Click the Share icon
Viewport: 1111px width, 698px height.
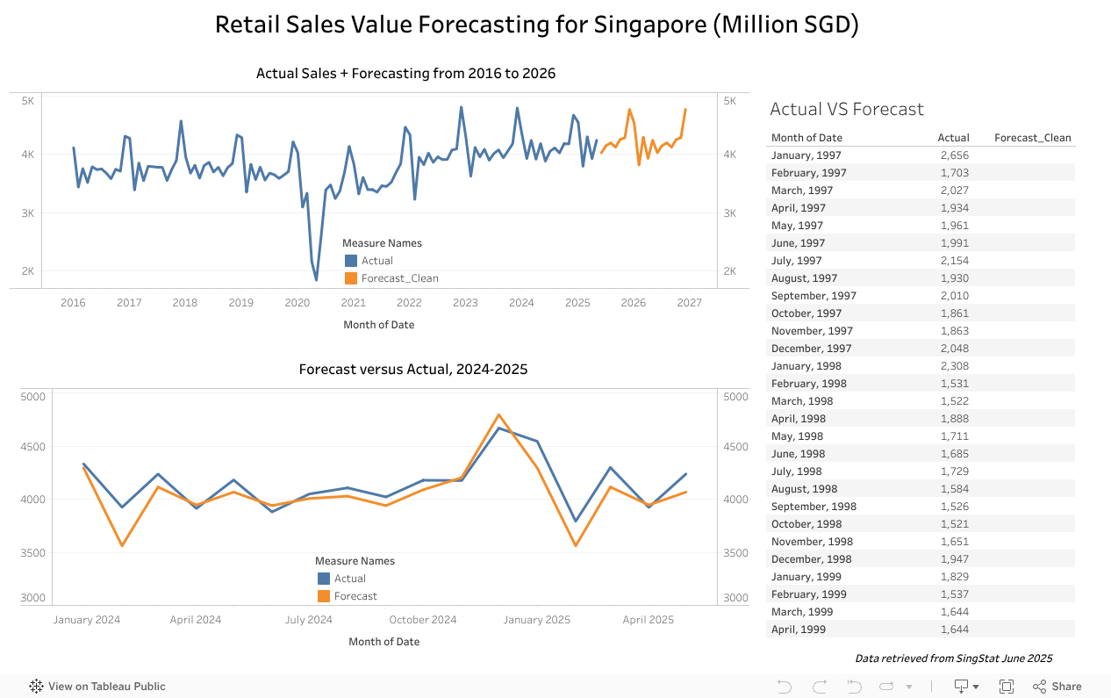[x=1040, y=687]
